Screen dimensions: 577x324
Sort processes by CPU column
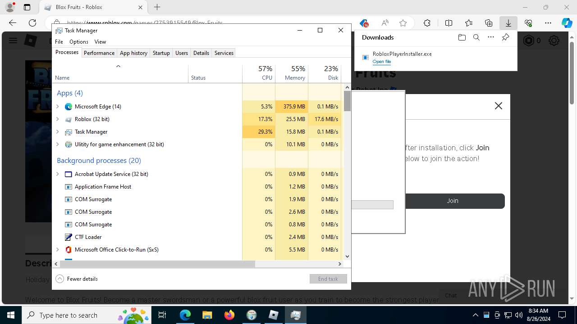[259, 73]
